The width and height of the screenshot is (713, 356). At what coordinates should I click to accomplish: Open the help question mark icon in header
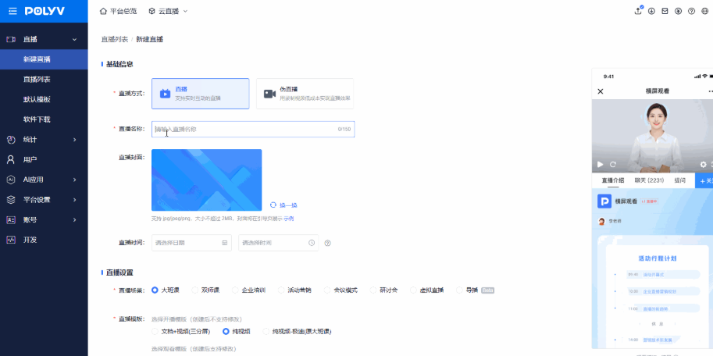pos(691,11)
